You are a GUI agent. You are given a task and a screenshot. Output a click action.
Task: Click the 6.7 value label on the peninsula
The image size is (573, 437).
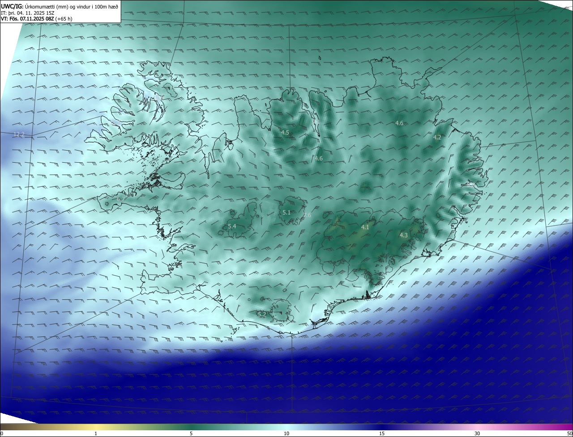tap(120, 199)
